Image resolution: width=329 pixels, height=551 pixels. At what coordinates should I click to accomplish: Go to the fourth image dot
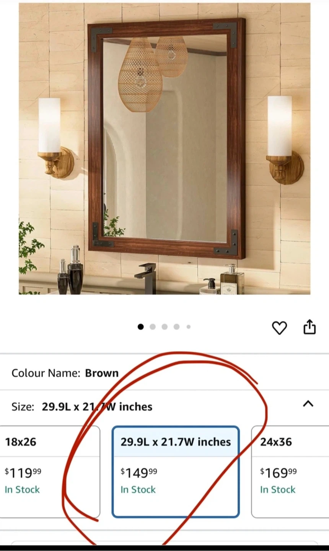click(176, 327)
